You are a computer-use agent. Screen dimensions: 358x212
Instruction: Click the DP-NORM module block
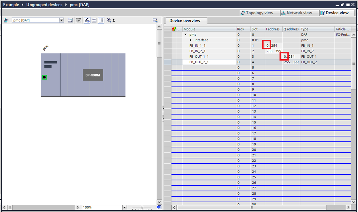93,75
